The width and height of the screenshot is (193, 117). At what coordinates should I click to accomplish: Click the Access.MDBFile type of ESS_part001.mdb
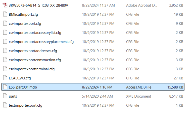(x=139, y=87)
